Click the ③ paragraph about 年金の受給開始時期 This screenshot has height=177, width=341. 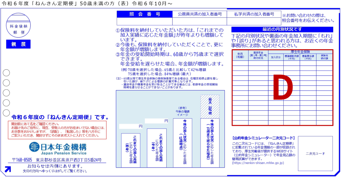click(170, 59)
